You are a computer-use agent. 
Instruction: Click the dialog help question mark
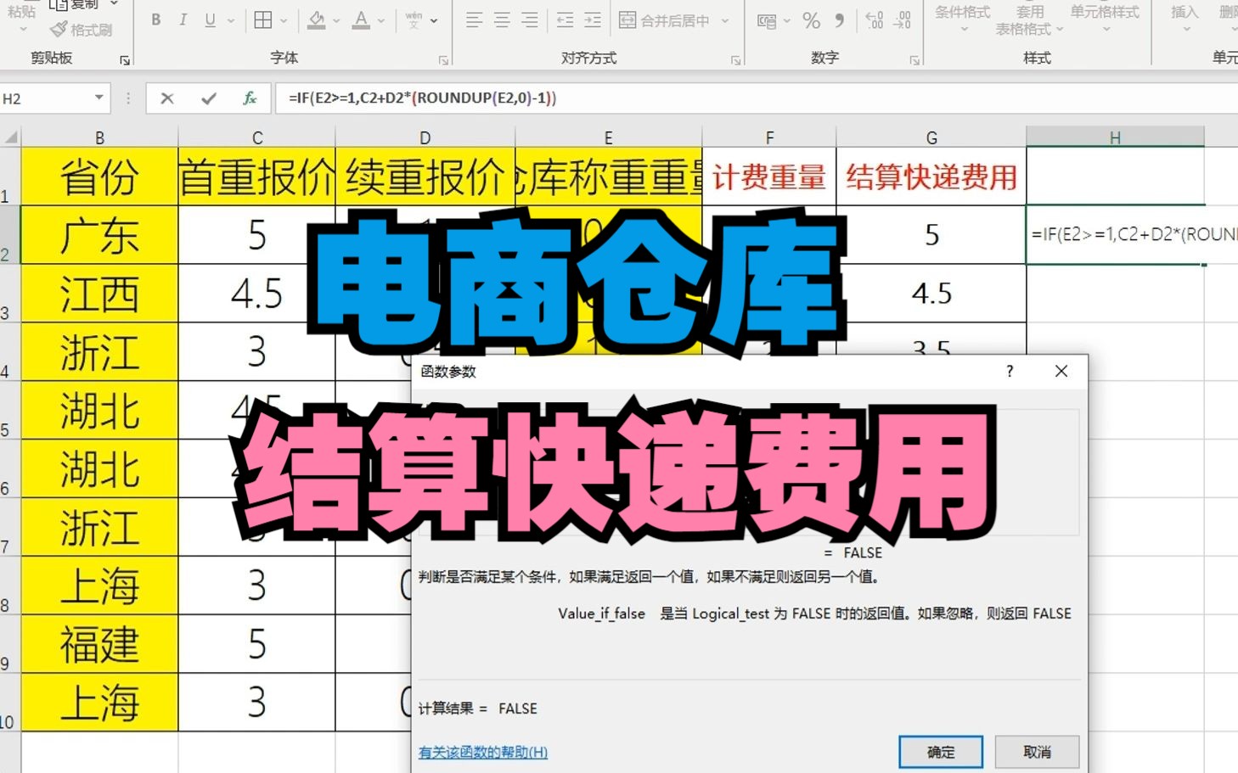(x=1010, y=371)
